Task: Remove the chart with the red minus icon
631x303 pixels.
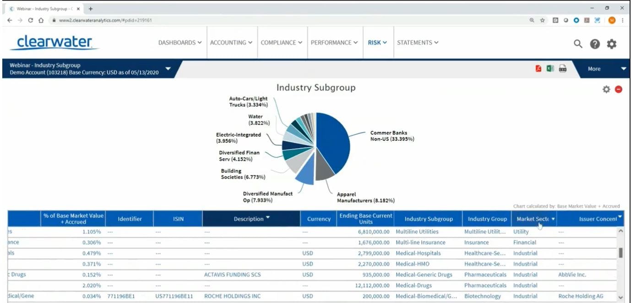Action: [619, 90]
